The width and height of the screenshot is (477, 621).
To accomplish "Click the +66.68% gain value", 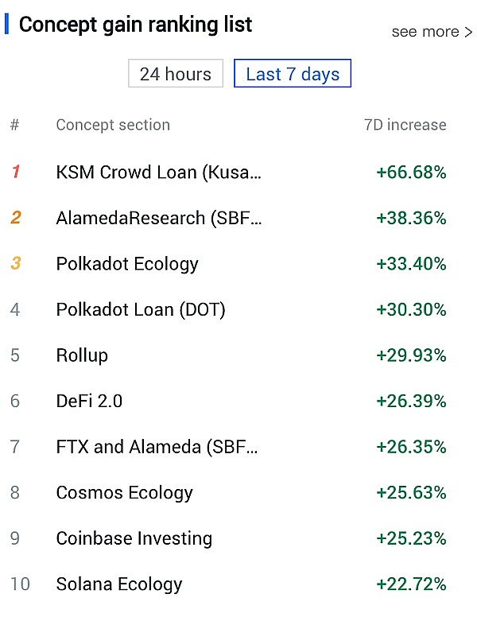I will [411, 172].
